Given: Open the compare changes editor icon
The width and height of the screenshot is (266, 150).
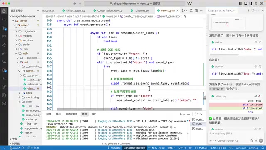Looking at the screenshot, I should 191,10.
